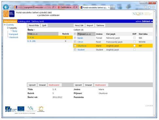Open Školy in the tree
This screenshot has height=120, width=159.
click(15, 31)
